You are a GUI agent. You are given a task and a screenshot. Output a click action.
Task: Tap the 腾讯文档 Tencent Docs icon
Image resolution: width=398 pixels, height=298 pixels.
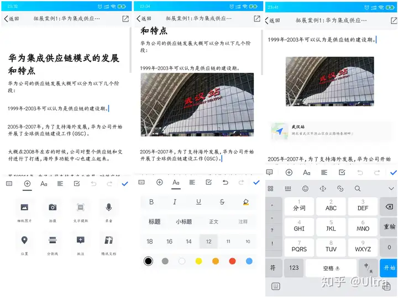pyautogui.click(x=109, y=240)
